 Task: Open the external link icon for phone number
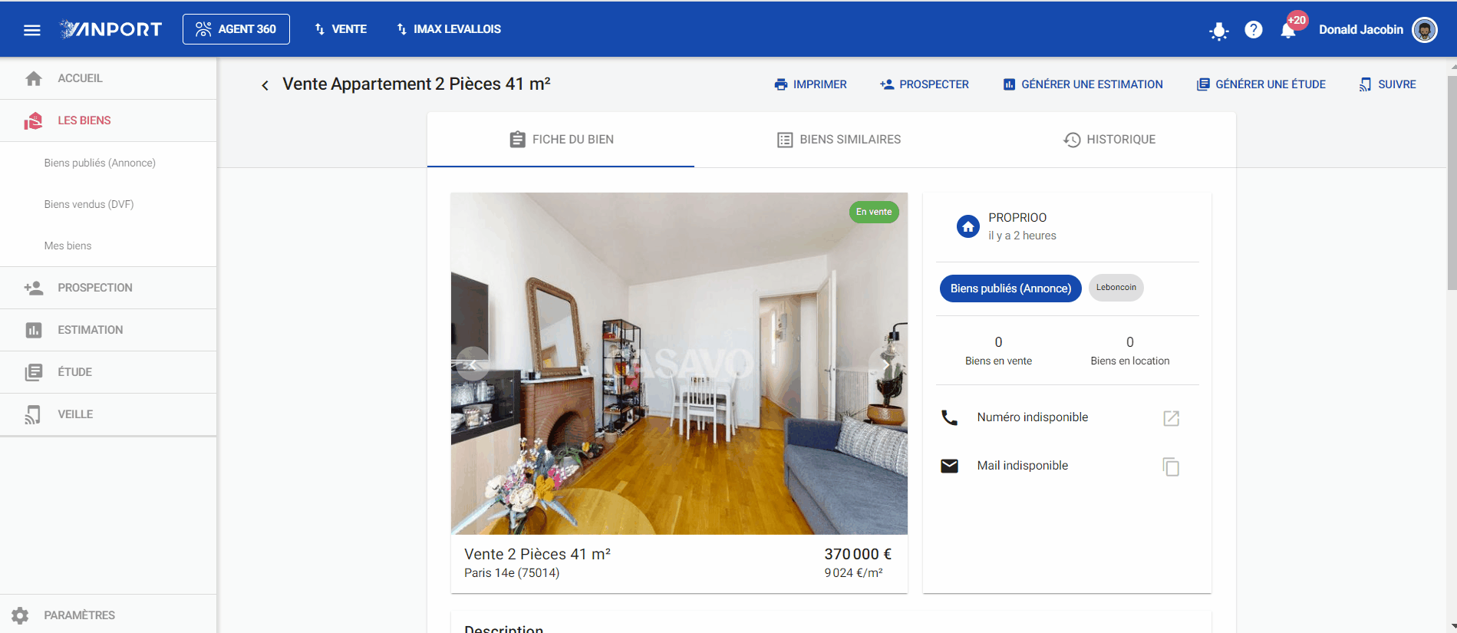1171,418
